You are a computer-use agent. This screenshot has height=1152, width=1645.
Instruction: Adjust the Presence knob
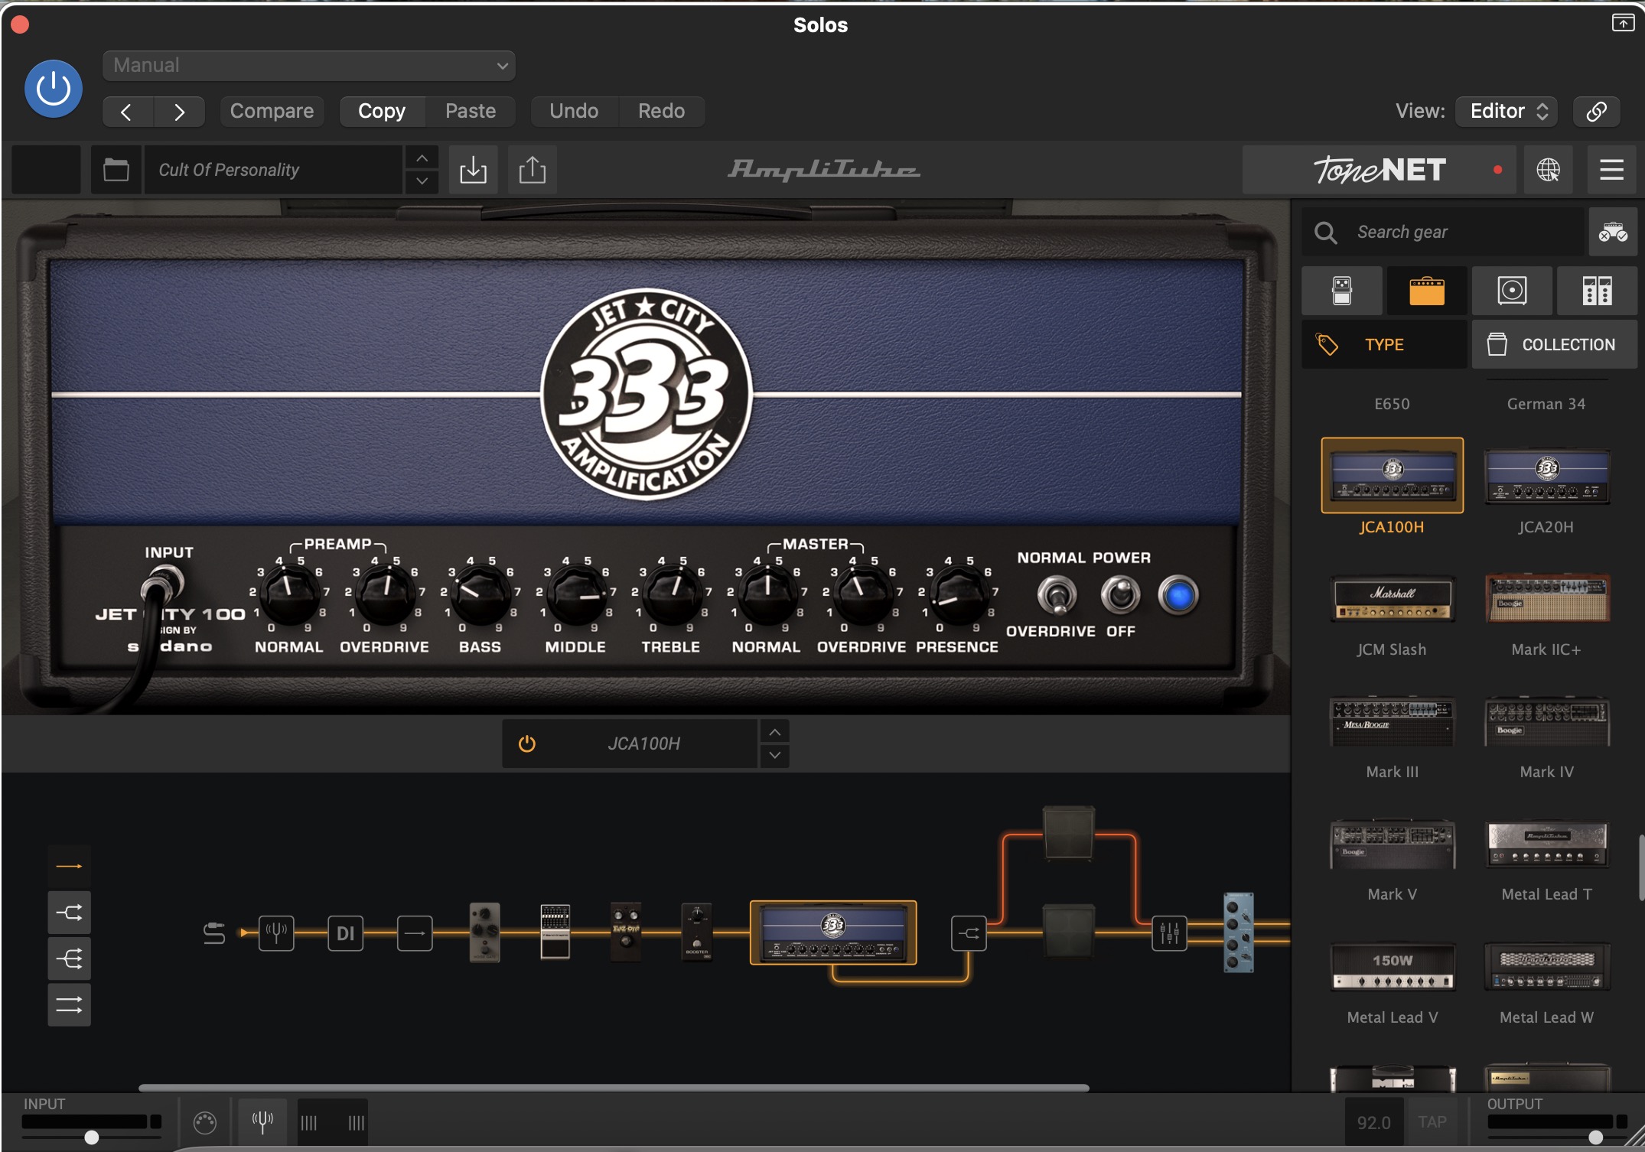[958, 596]
